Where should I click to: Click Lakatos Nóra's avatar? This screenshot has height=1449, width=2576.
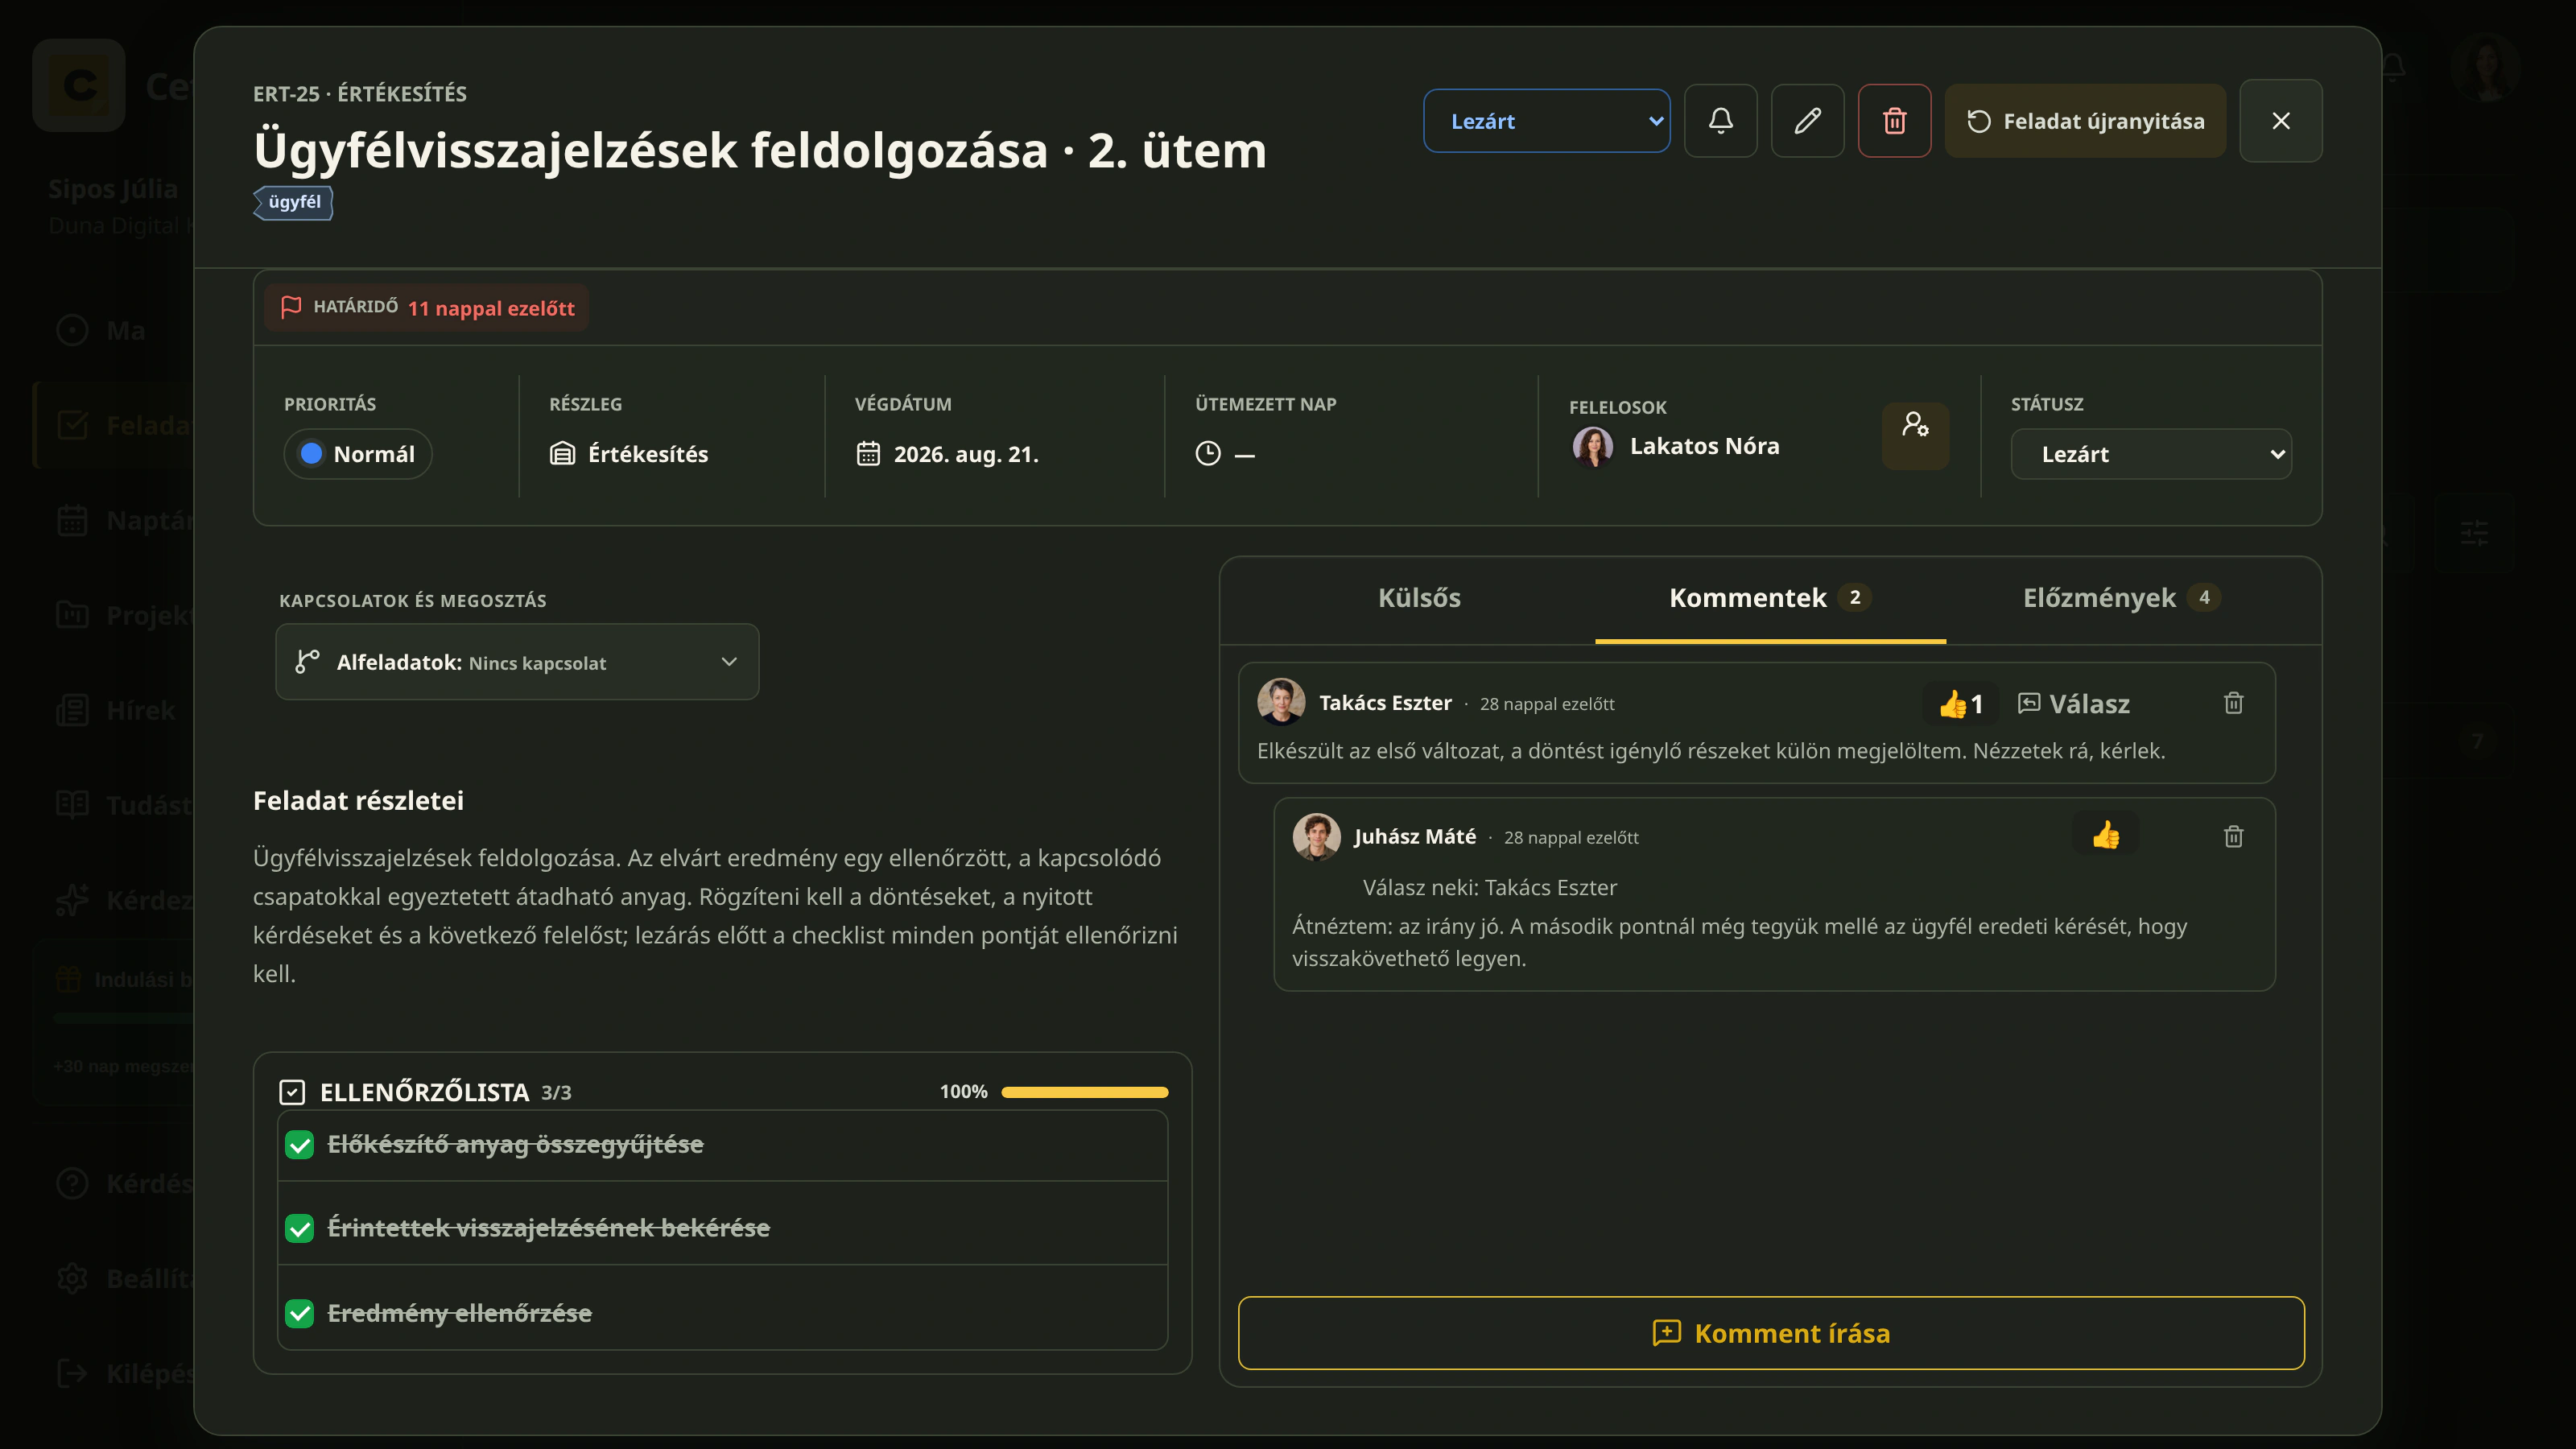[x=1593, y=447]
